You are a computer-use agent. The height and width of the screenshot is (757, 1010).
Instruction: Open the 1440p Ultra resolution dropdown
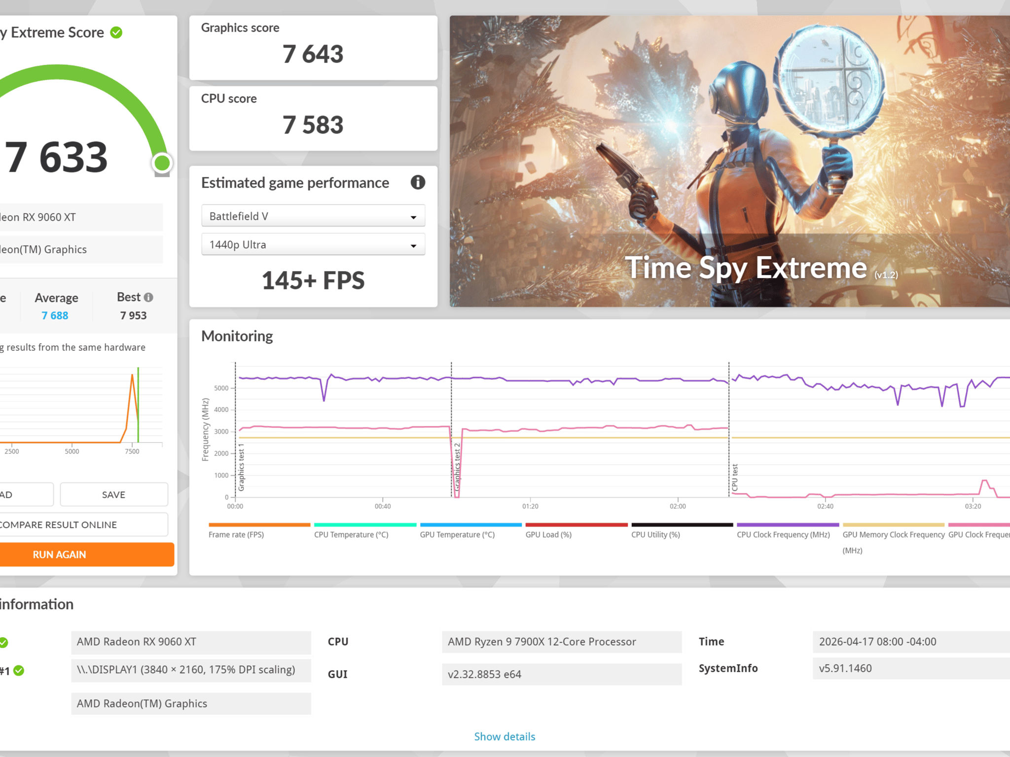click(x=313, y=244)
